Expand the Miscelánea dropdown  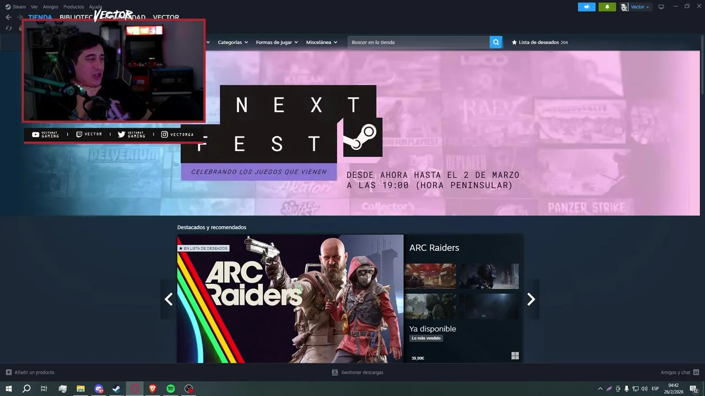[x=322, y=42]
